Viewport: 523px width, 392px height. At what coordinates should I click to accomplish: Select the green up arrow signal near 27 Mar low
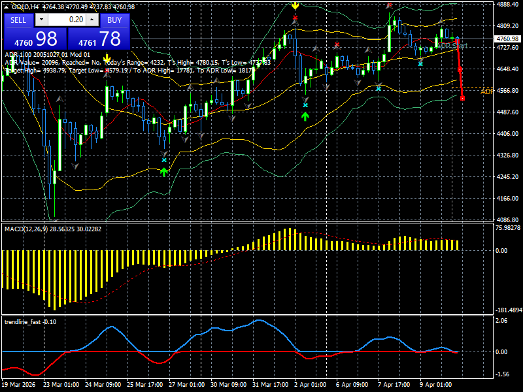click(x=164, y=172)
